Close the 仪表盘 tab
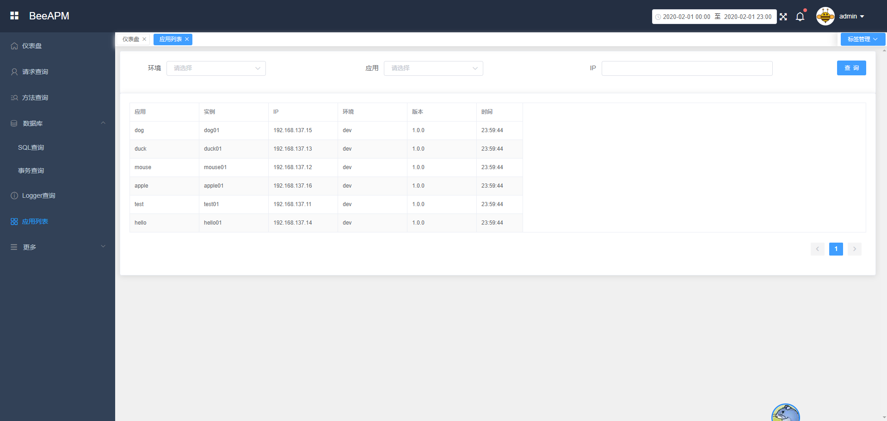The width and height of the screenshot is (887, 421). click(144, 39)
